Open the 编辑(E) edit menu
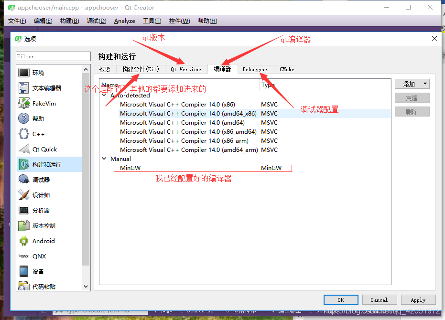Screen dimensions: 445x320 click(x=43, y=21)
